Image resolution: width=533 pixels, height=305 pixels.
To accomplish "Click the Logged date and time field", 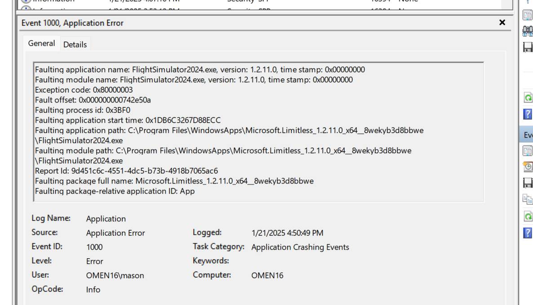I will point(287,233).
